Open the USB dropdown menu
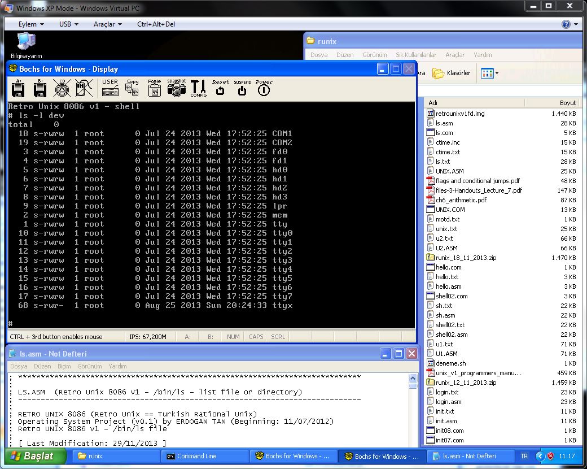This screenshot has height=469, width=587. (x=68, y=24)
